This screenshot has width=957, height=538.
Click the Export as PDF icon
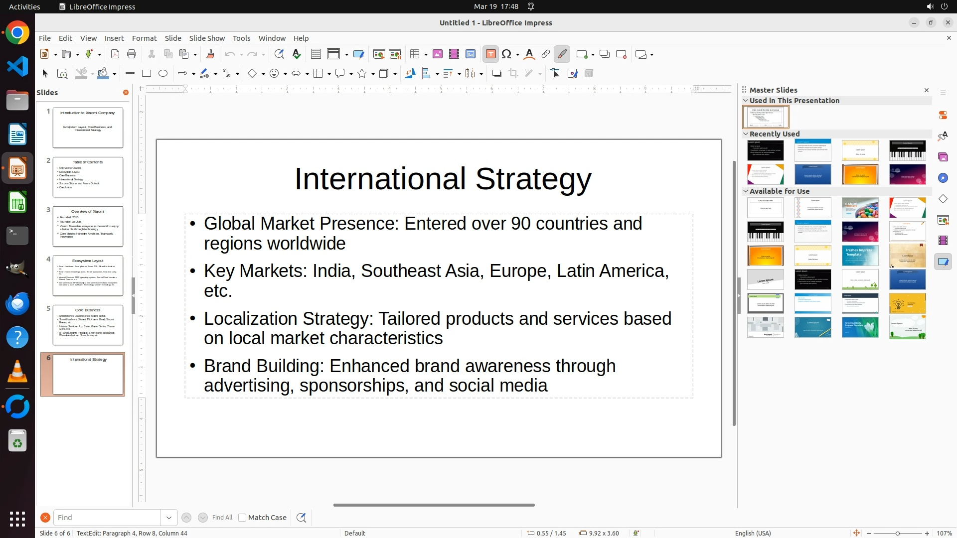pos(115,54)
